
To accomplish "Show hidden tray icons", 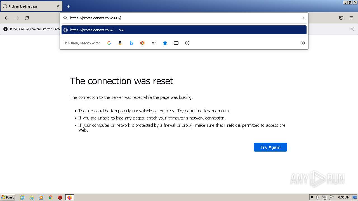I will pos(312,197).
